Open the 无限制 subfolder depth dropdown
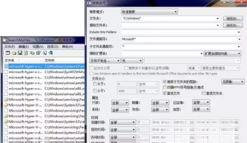Viewport: 247px width, 143px height. [233, 82]
